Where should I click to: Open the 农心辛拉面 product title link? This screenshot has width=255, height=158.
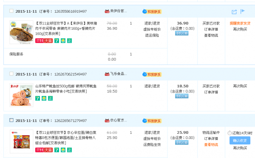pyautogui.click(x=66, y=138)
